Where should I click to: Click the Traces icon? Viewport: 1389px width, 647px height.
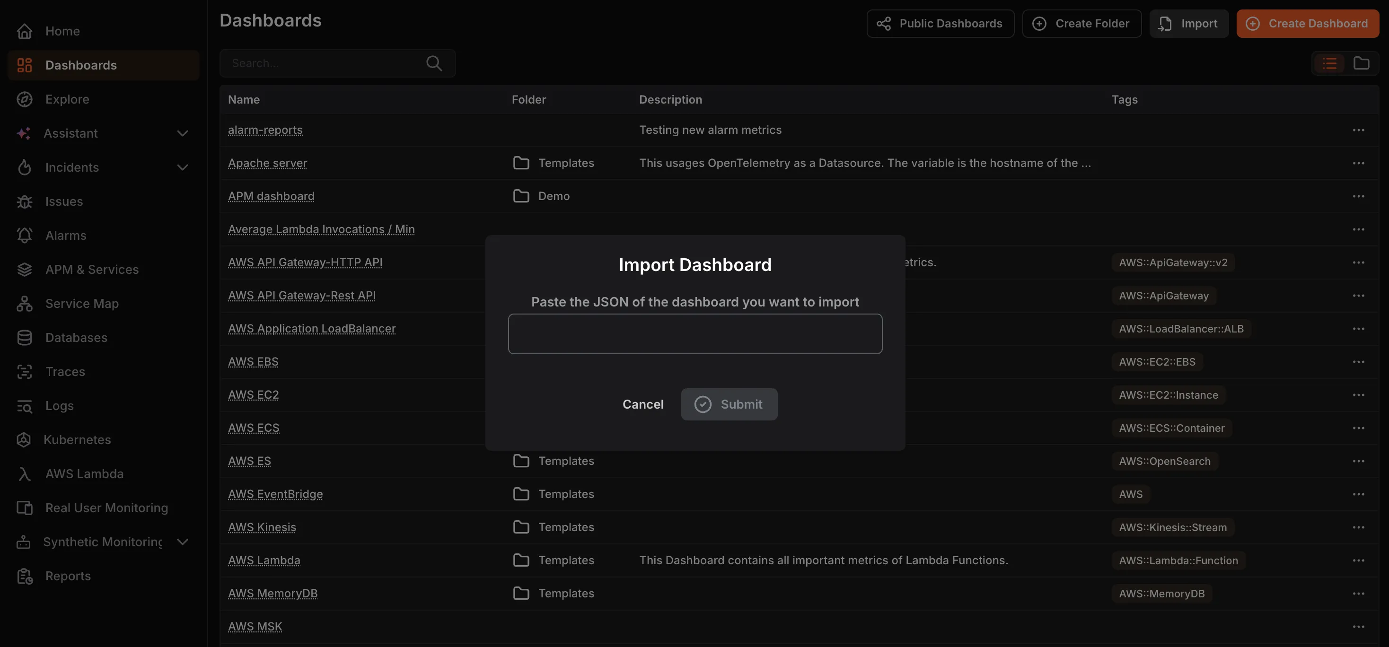pyautogui.click(x=24, y=371)
